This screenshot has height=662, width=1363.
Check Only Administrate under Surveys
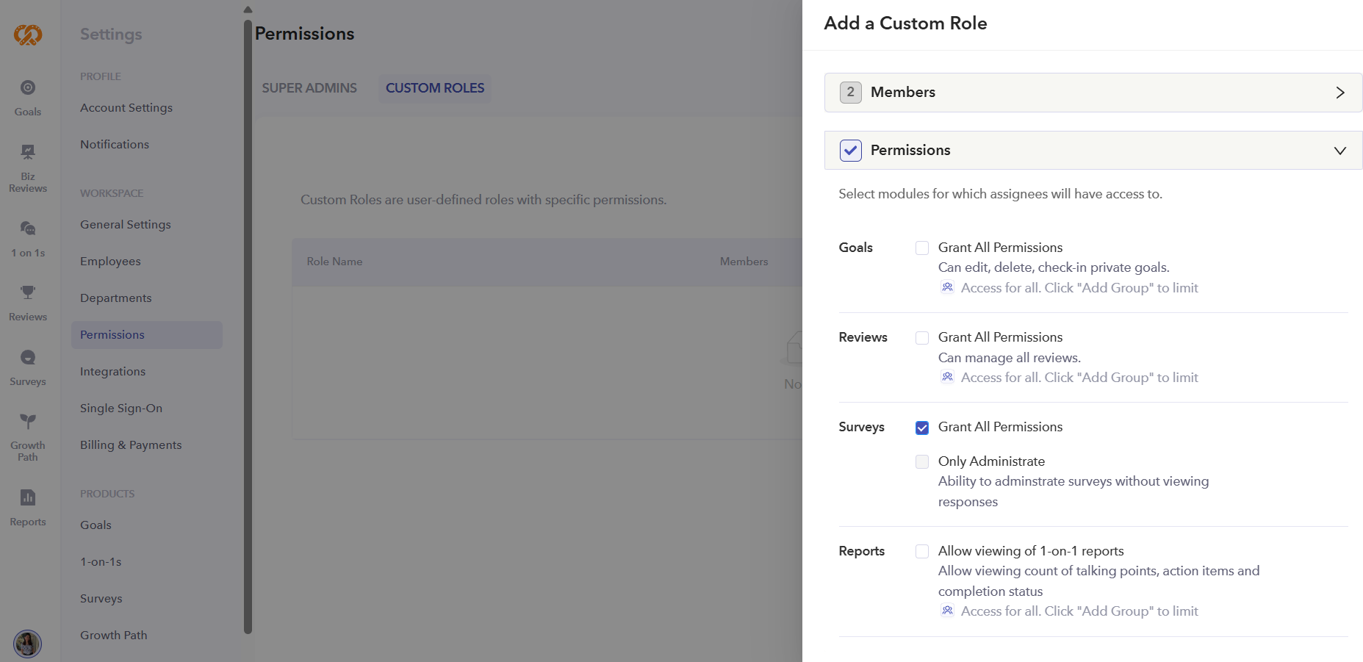(x=922, y=461)
